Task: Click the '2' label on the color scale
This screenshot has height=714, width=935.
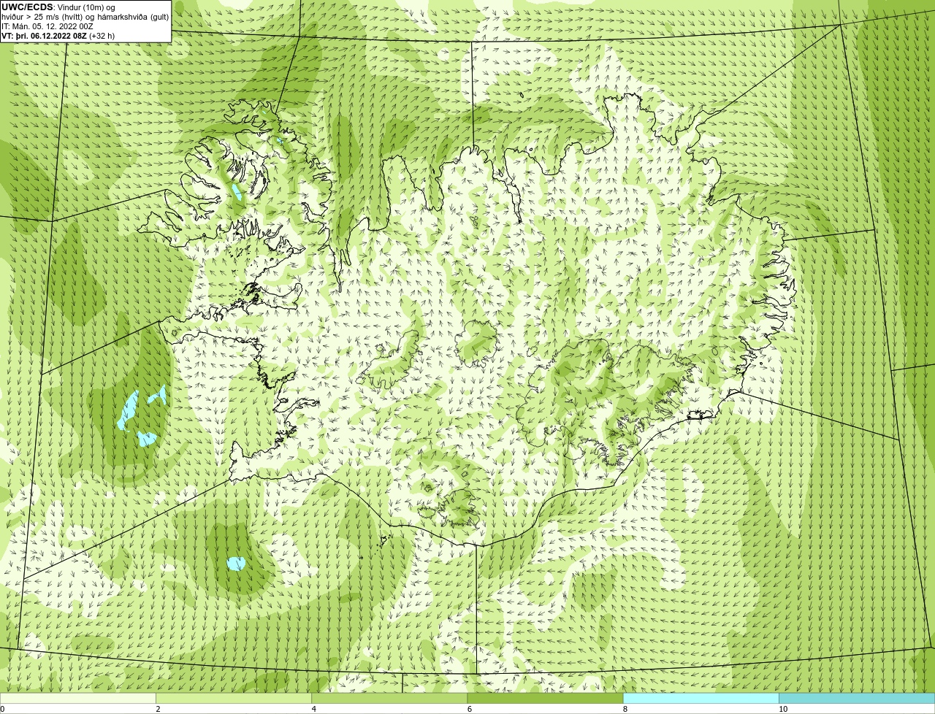Action: point(158,709)
